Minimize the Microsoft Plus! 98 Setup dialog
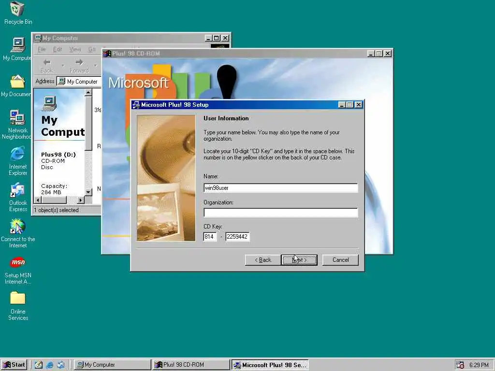This screenshot has width=495, height=371. [x=342, y=105]
